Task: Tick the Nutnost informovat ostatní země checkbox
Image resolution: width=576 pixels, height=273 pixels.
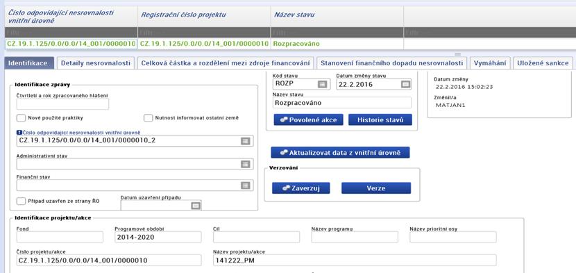Action: [x=148, y=118]
